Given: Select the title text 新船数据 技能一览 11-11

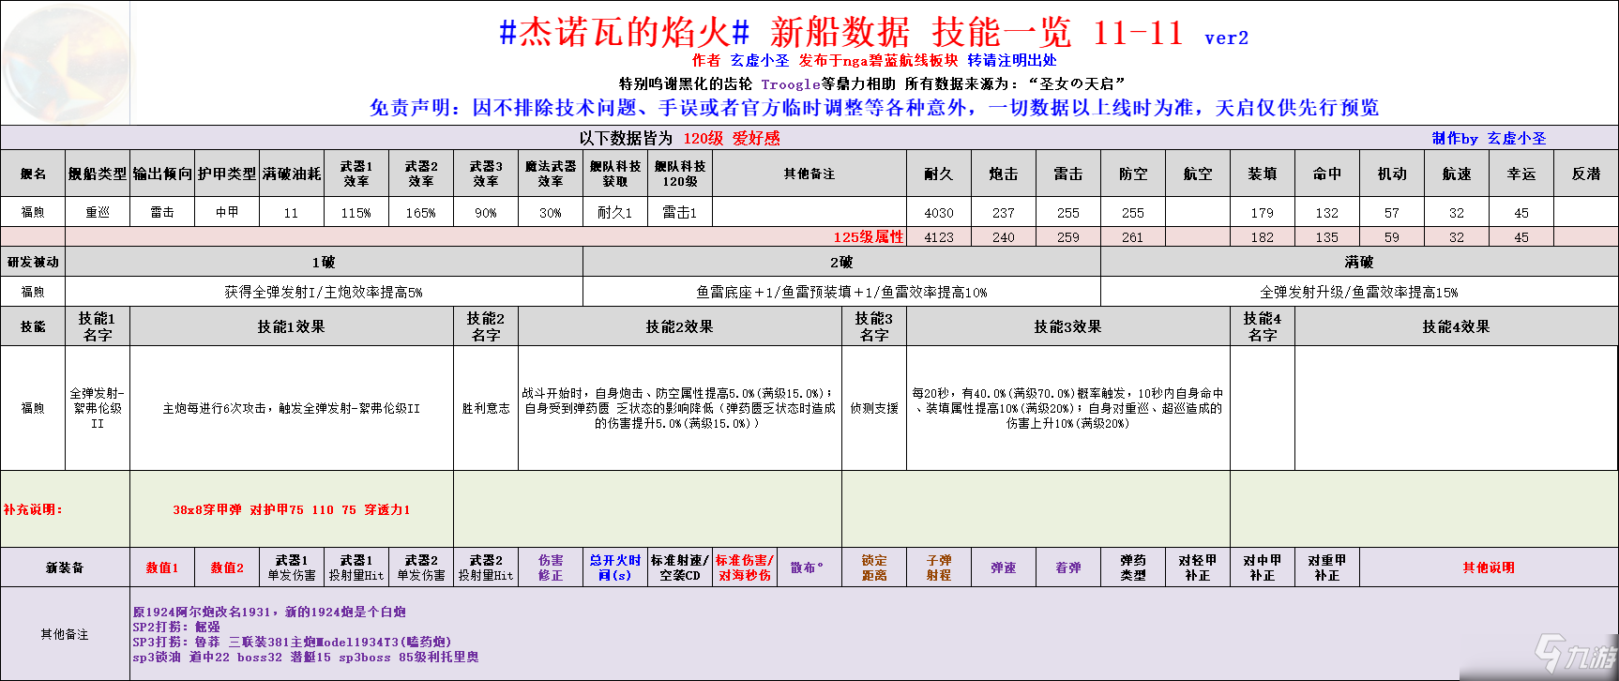Looking at the screenshot, I should point(976,33).
